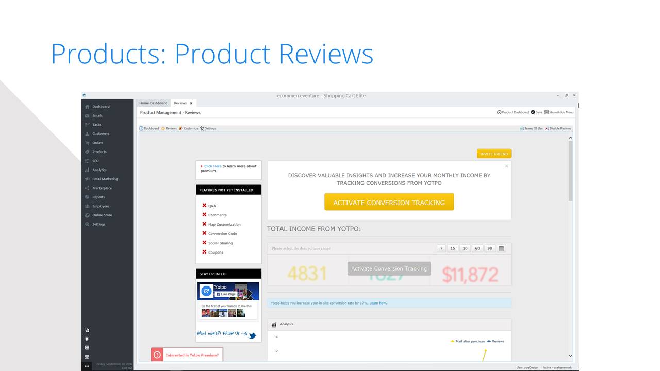Screen dimensions: 660x371
Task: Click the Twitter bird Follow Us icon
Action: point(252,335)
